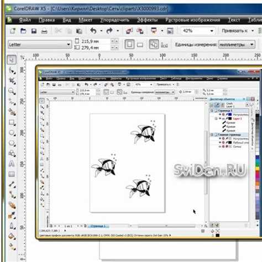The height and width of the screenshot is (262, 262).
Task: Open the Упорядочить menu in main window
Action: point(114,20)
